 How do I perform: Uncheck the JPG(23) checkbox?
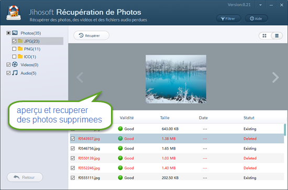tap(14, 41)
